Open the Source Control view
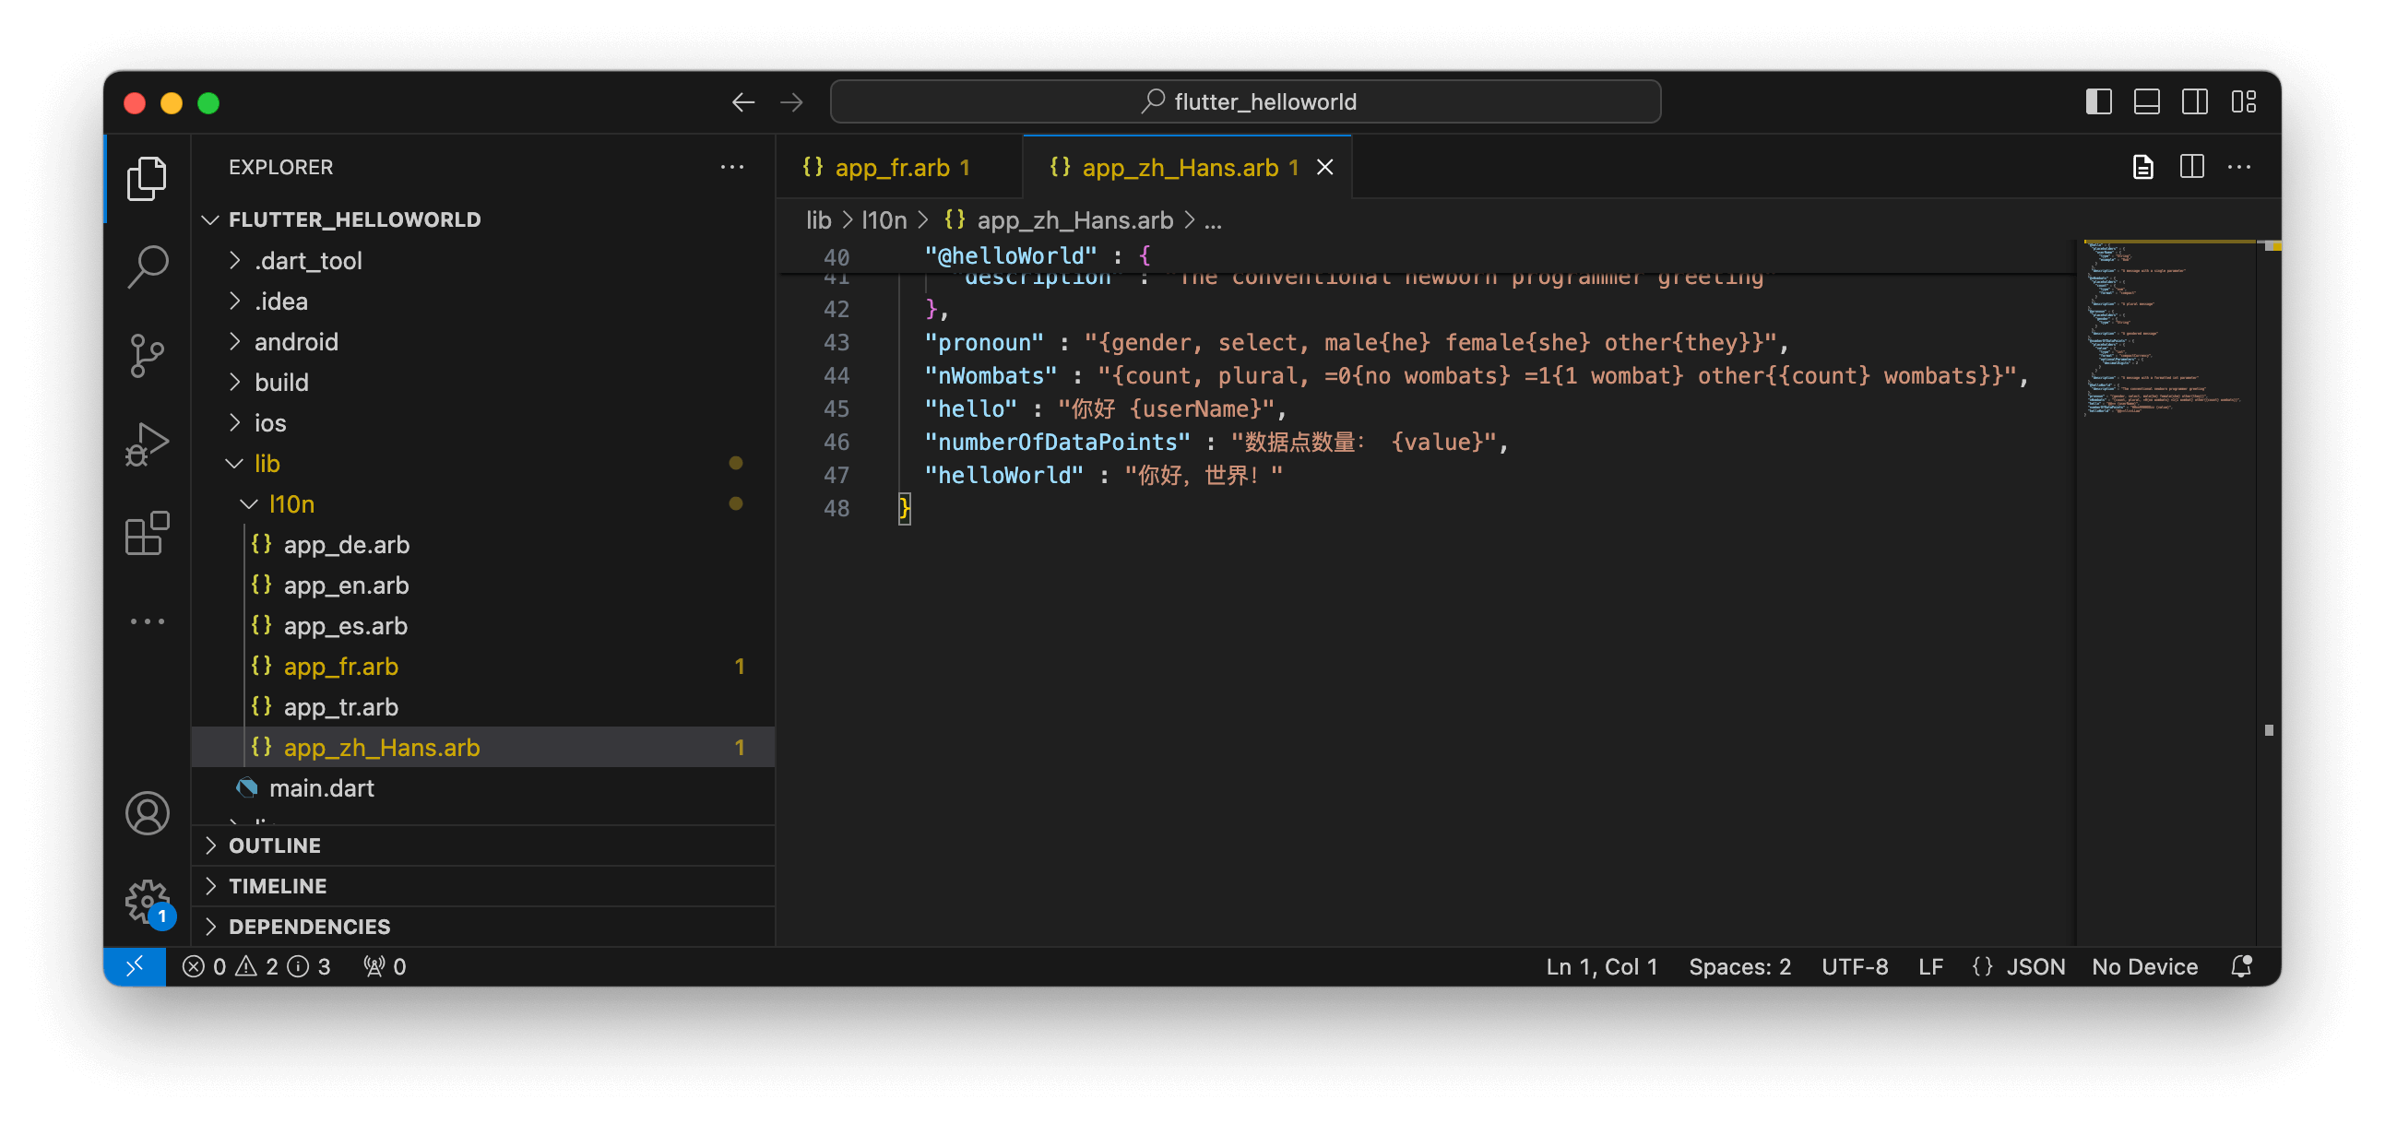Screen dimensions: 2385x1123 [147, 356]
